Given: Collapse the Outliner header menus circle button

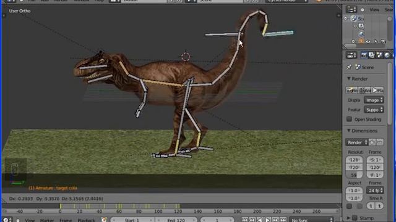Looking at the screenshot, I should point(363,10).
